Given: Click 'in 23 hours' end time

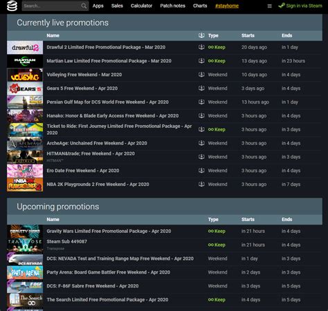Looking at the screenshot, I should click(293, 61).
